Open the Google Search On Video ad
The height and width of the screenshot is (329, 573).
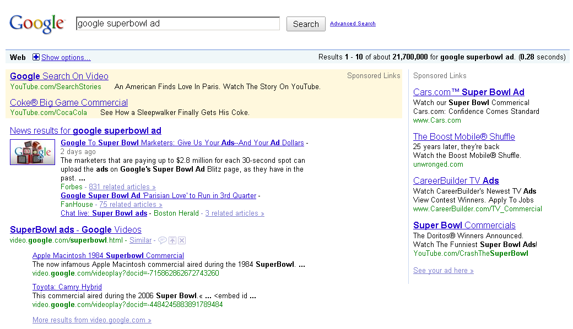point(59,76)
